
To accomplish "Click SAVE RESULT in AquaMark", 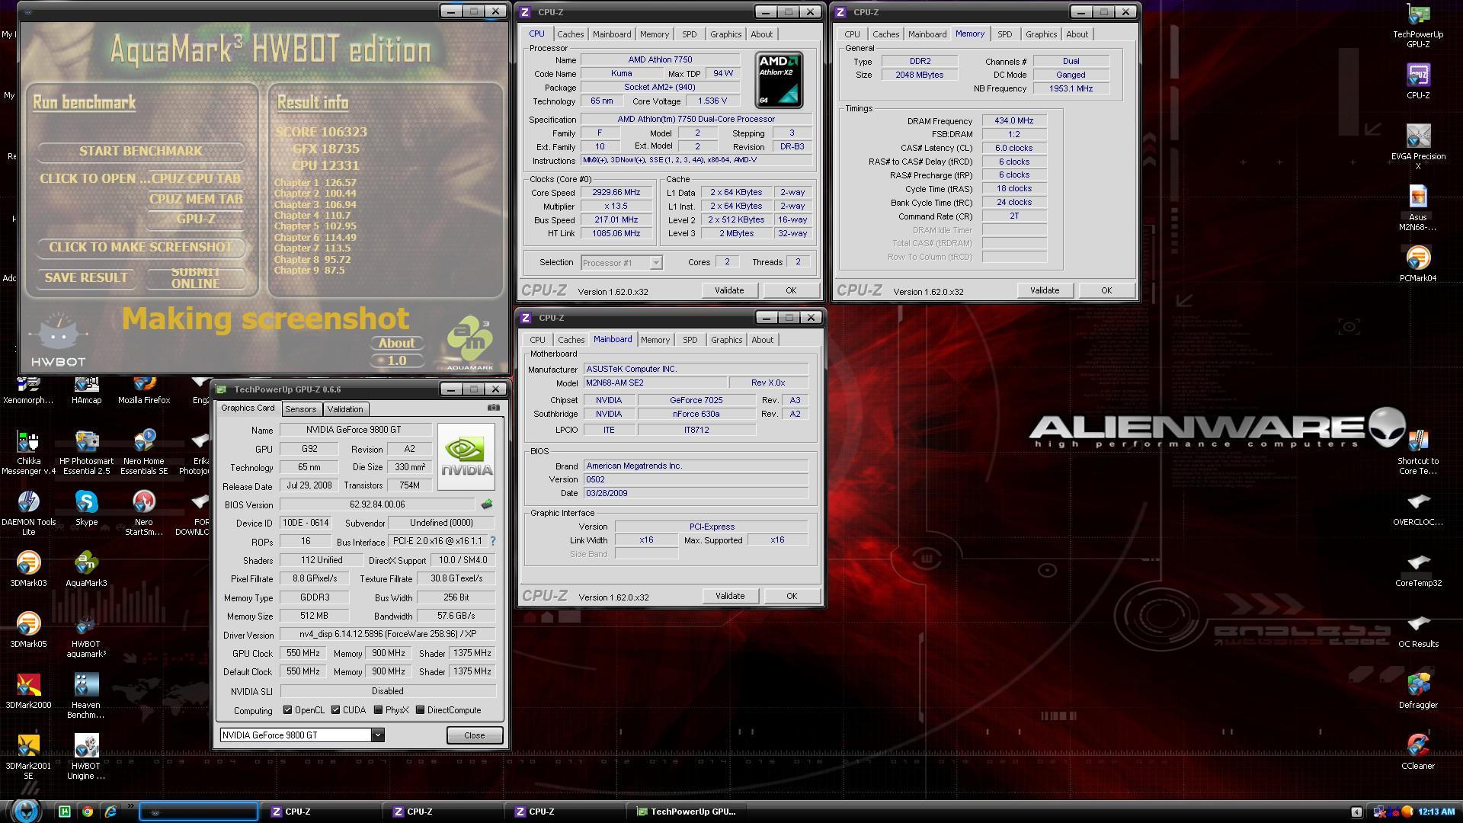I will 86,277.
